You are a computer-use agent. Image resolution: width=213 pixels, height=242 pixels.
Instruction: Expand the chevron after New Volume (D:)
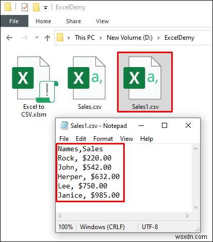158,38
